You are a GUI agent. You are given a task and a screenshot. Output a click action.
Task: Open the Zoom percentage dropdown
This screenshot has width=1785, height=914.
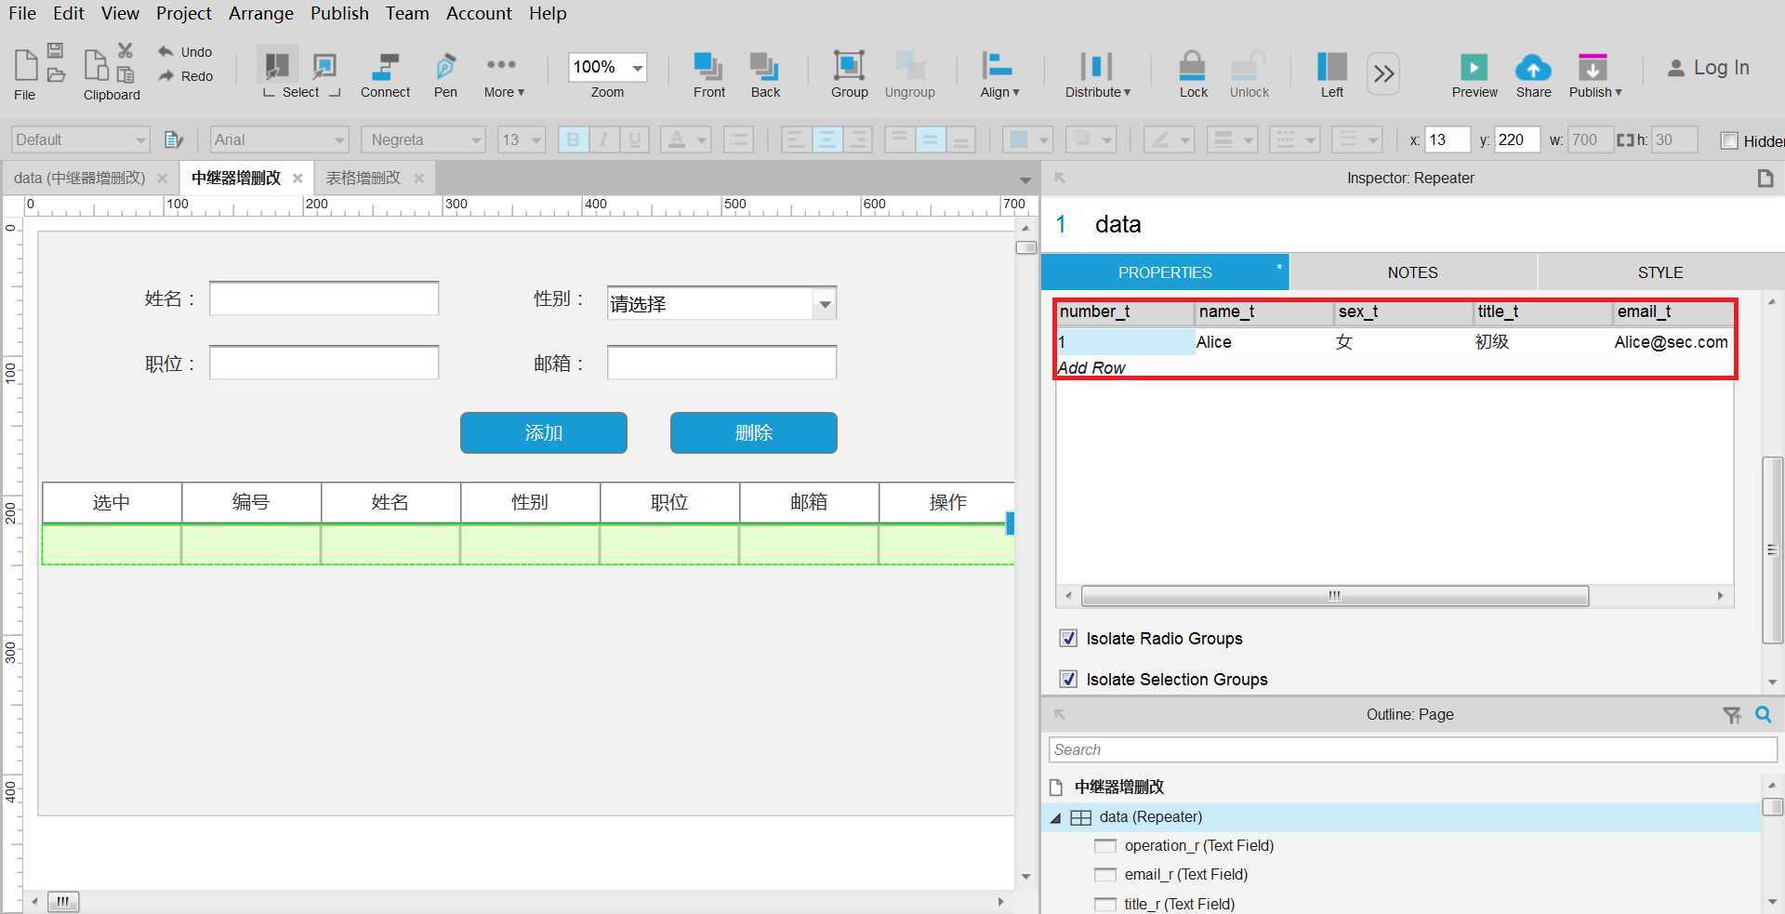pyautogui.click(x=638, y=67)
